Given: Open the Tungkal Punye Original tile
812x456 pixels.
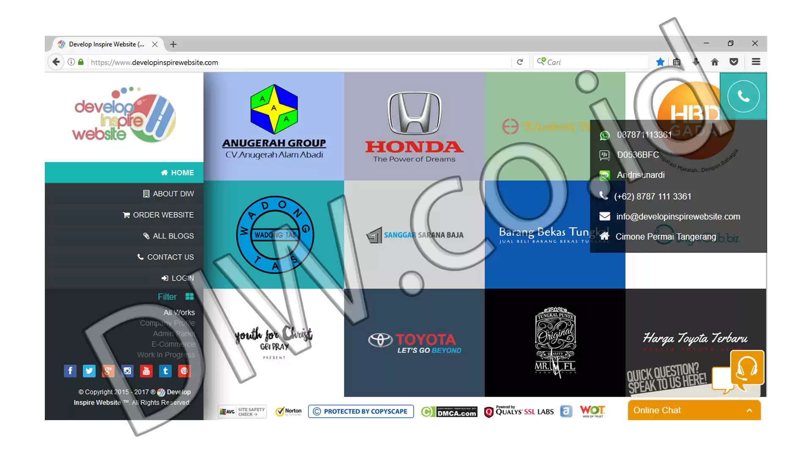Looking at the screenshot, I should 555,343.
